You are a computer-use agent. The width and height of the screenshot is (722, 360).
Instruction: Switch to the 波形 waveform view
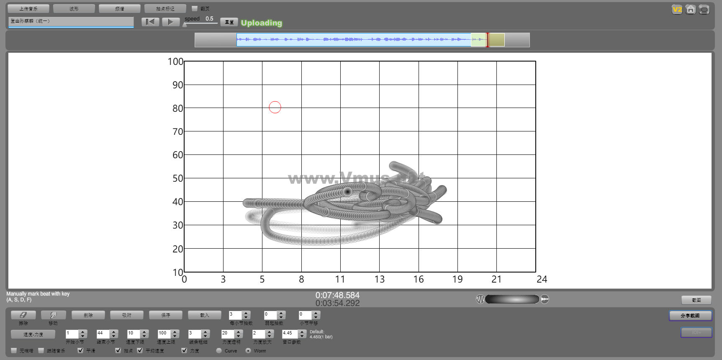pyautogui.click(x=74, y=8)
